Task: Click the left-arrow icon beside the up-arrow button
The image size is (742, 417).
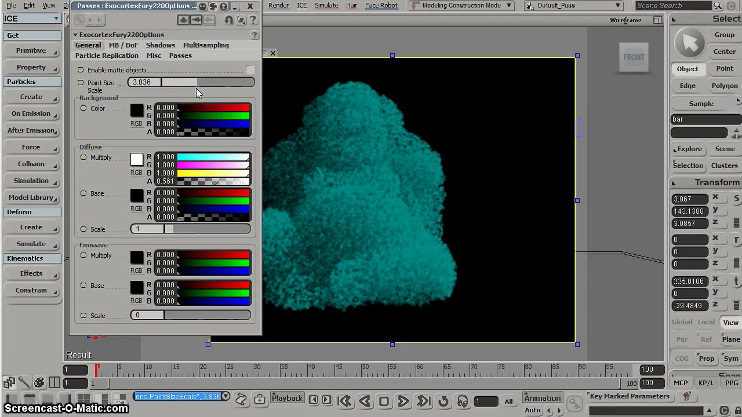Action: point(196,20)
